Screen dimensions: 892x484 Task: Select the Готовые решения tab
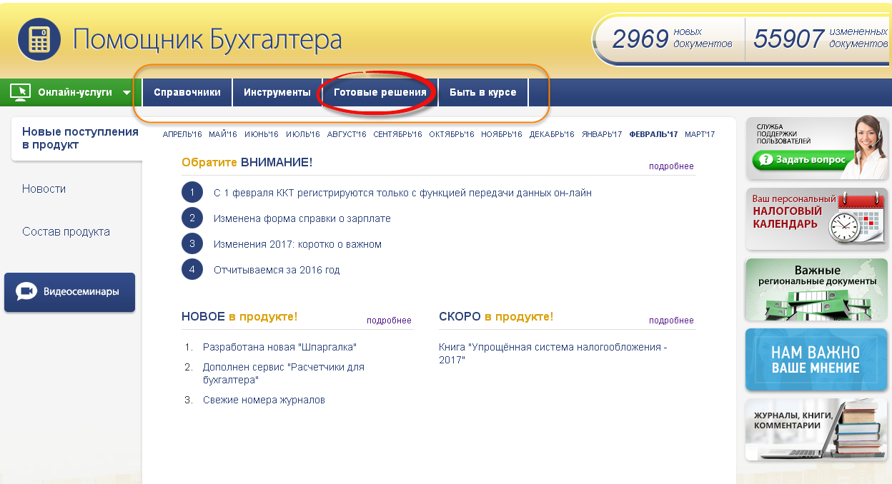coord(380,92)
